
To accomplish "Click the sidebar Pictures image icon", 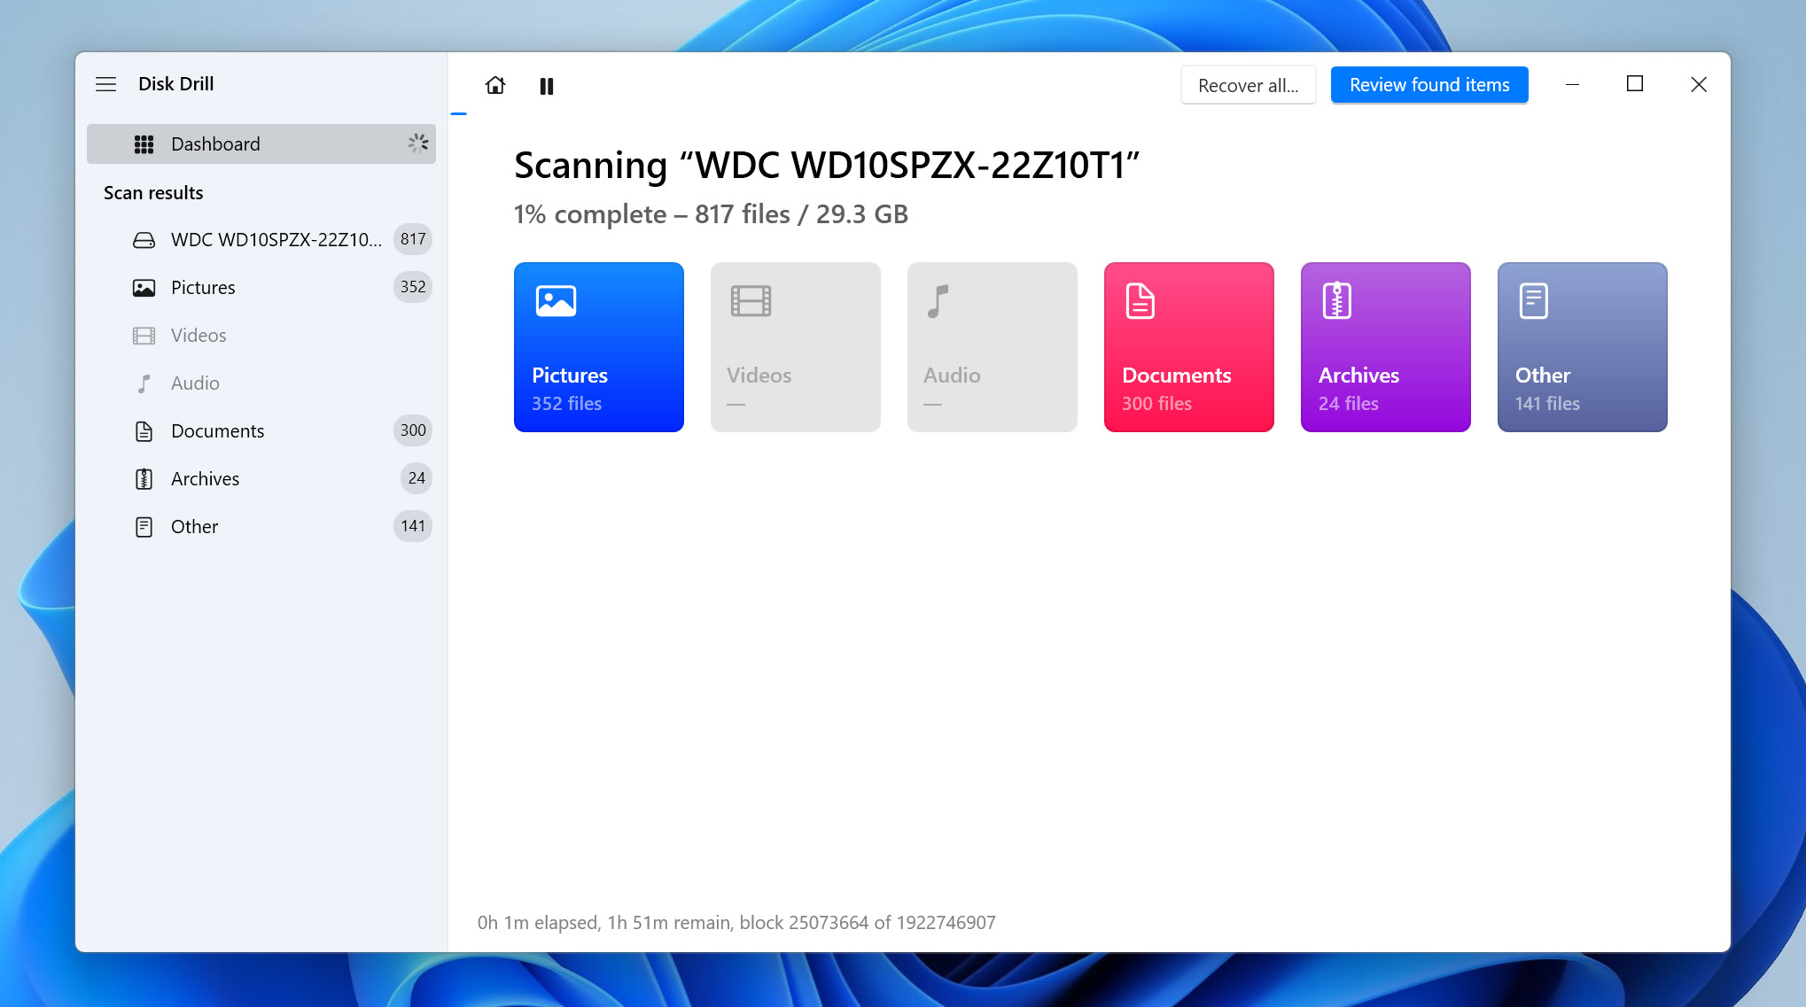I will coord(144,288).
